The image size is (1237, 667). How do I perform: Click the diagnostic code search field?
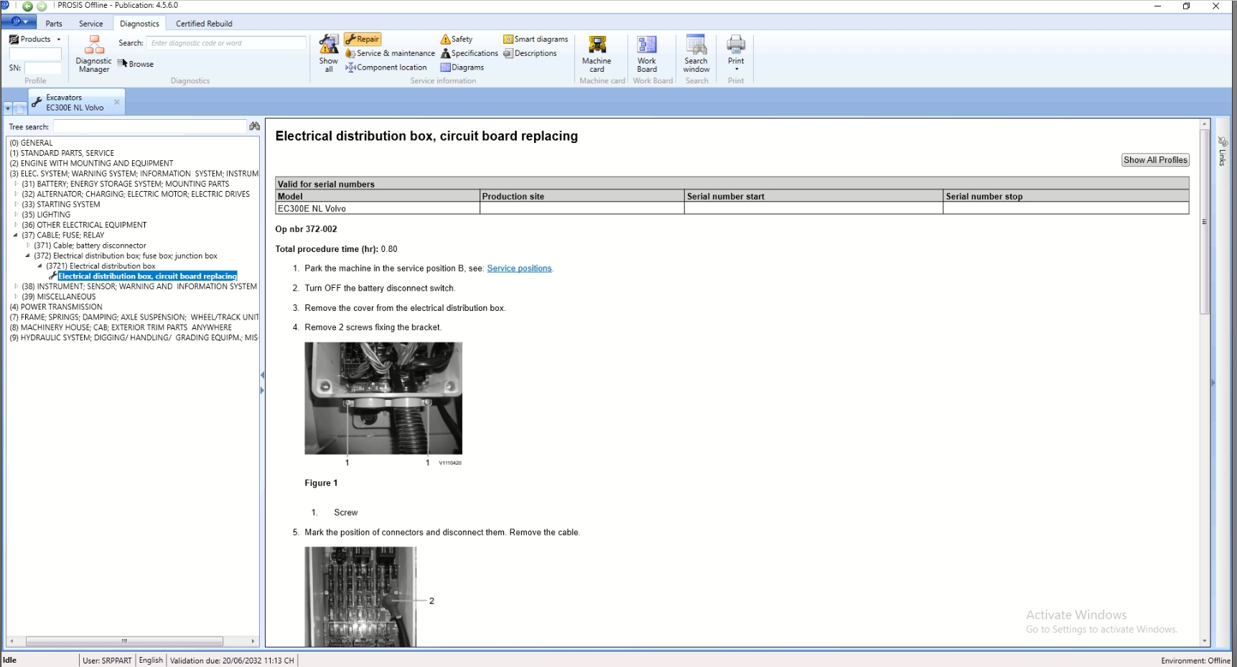click(226, 43)
